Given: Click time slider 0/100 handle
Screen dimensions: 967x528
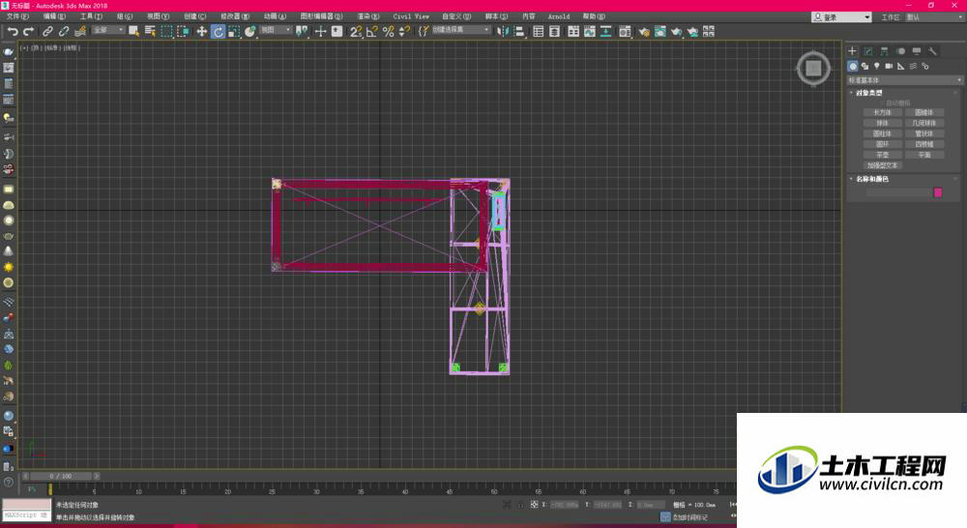Looking at the screenshot, I should pos(61,476).
